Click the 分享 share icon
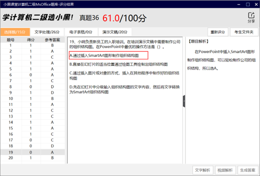 click(251, 18)
